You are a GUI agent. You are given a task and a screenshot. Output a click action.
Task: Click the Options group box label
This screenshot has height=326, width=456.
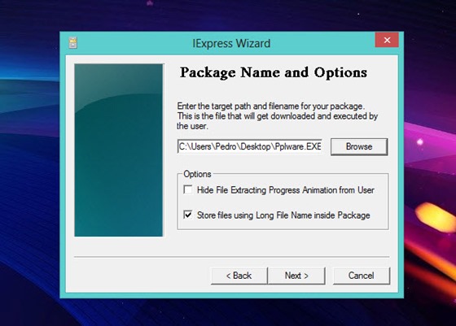pyautogui.click(x=197, y=174)
